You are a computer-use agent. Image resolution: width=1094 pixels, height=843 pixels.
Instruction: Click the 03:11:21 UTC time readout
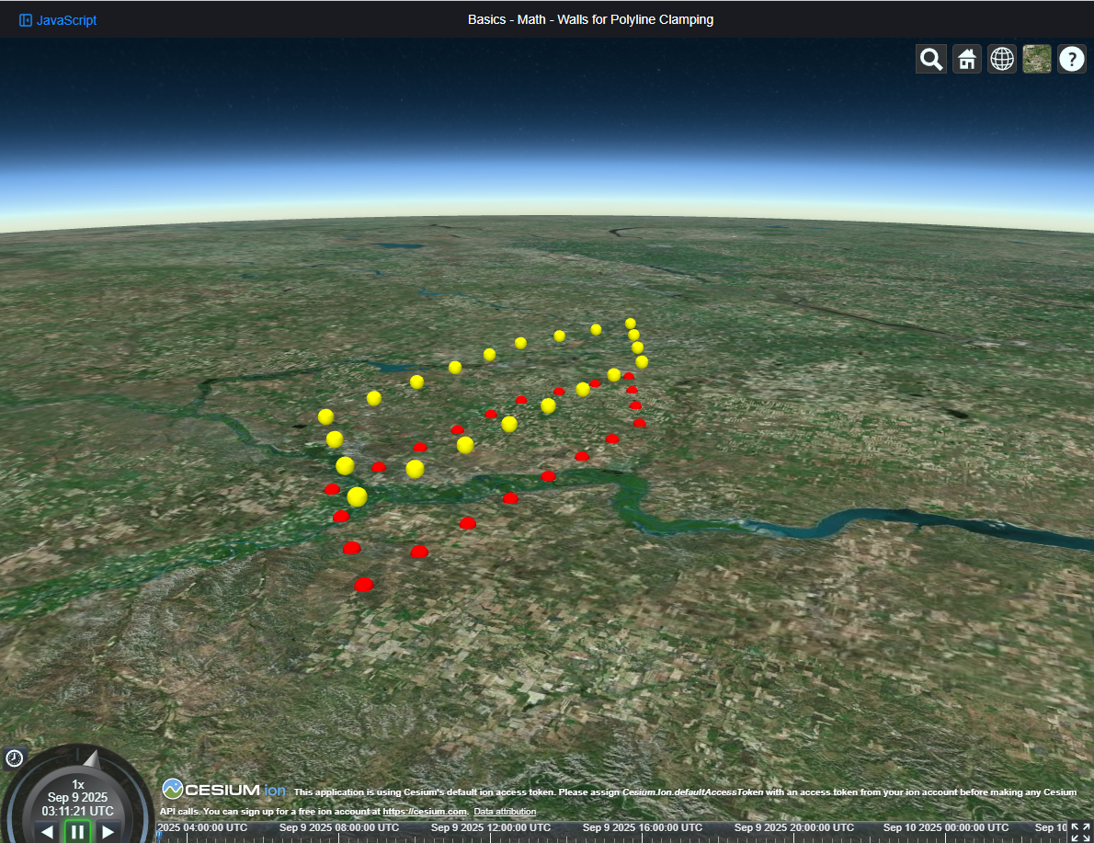click(77, 811)
